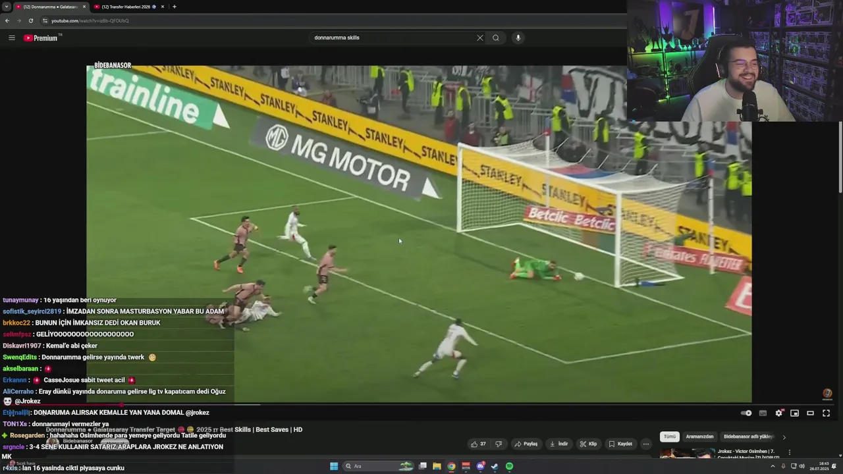
Task: Open Chrome from taskbar
Action: click(451, 466)
